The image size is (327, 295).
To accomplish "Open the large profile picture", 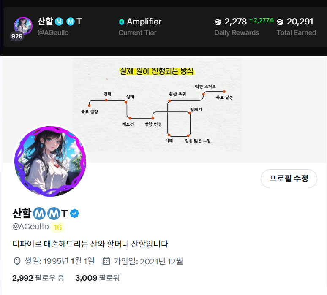I will 50,161.
